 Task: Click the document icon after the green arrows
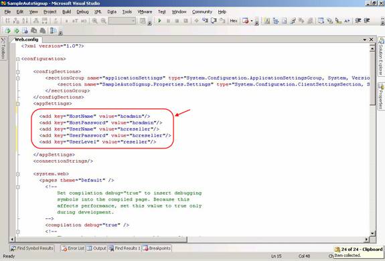25,31
